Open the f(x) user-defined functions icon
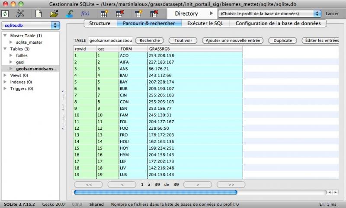 (86, 14)
